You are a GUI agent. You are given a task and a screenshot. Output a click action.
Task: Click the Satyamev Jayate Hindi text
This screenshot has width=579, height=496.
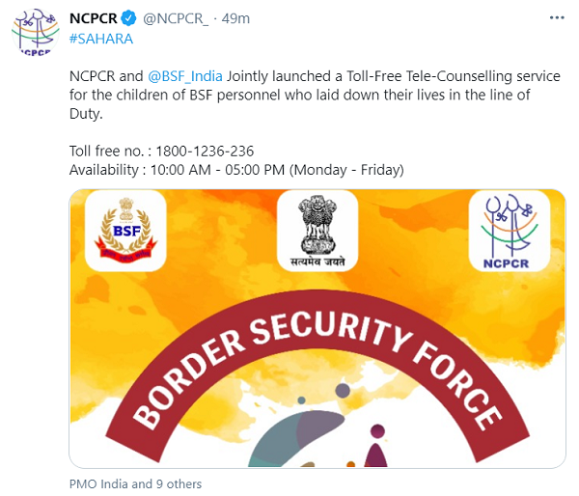point(317,261)
